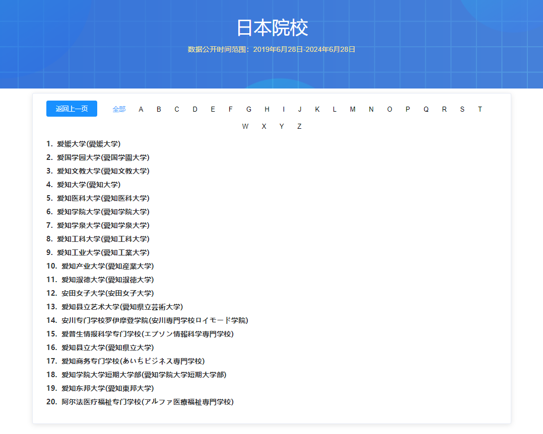Open 爱知产业大学 entry
Image resolution: width=543 pixels, height=434 pixels.
click(x=108, y=266)
